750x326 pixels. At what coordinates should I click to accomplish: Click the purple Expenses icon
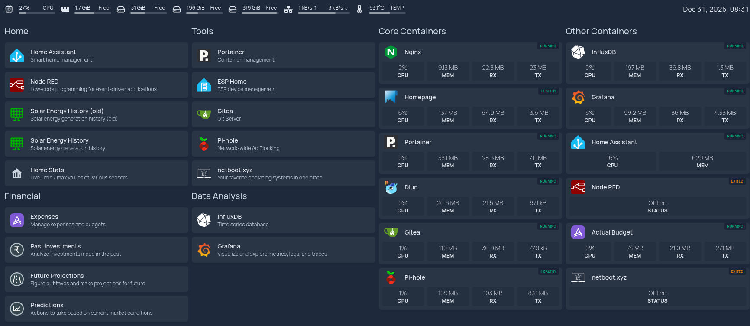click(17, 220)
